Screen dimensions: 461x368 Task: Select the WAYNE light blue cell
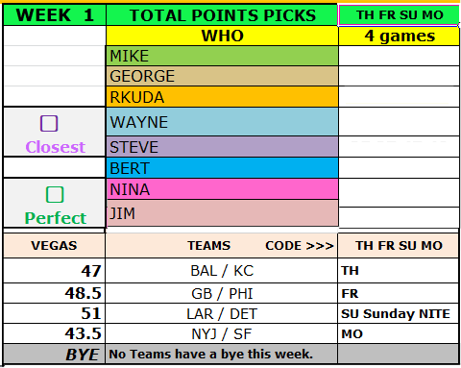pos(222,122)
